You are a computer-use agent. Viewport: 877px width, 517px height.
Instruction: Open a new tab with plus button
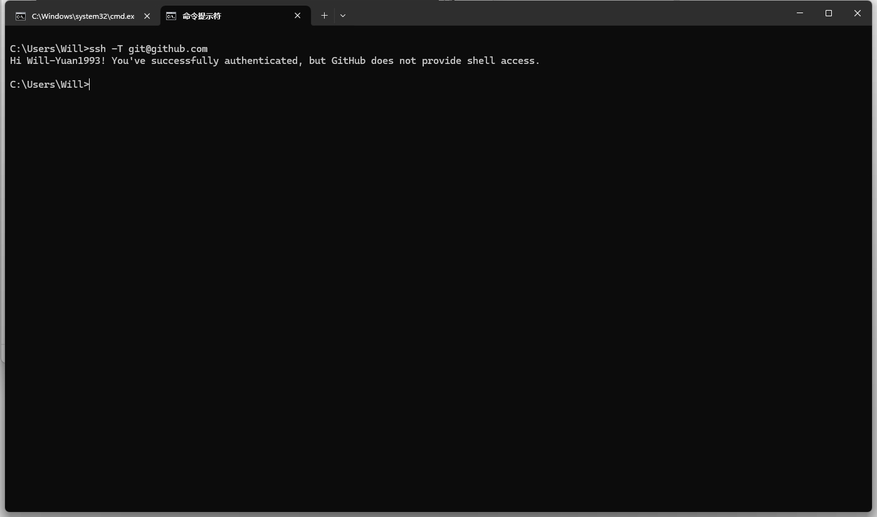coord(324,16)
